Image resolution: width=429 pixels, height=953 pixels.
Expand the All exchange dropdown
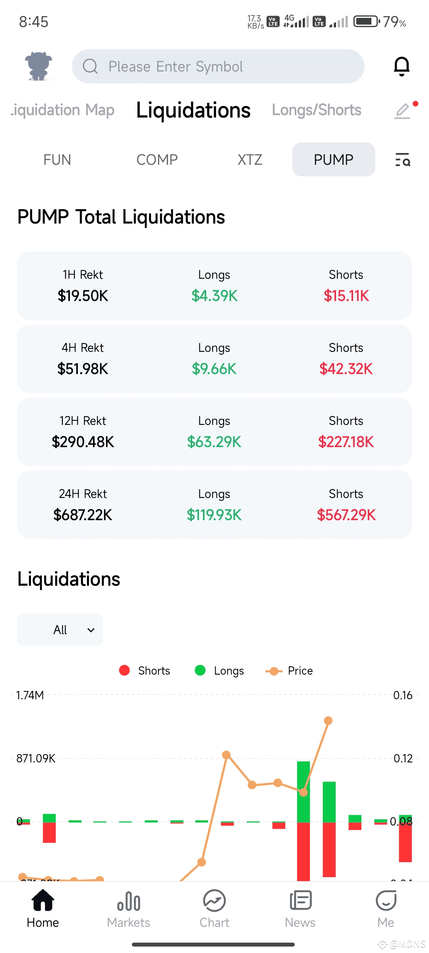tap(60, 630)
